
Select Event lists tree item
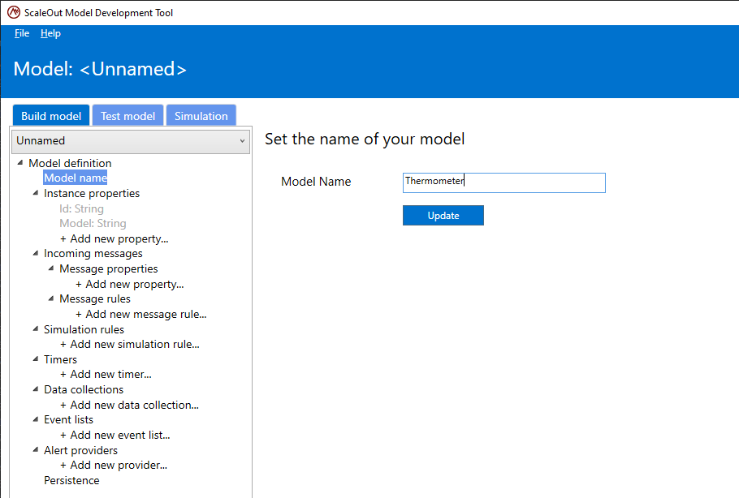(x=68, y=420)
